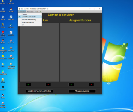Image resolution: width=133 pixels, height=112 pixels.
Task: Open the X-Plane 11 desktop icon
Action: pos(11,25)
